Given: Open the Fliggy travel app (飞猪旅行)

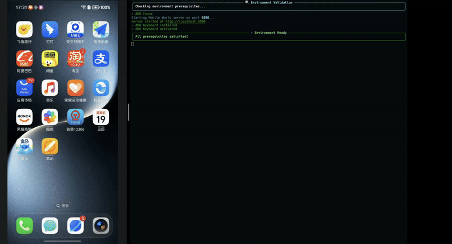Looking at the screenshot, I should (24, 29).
